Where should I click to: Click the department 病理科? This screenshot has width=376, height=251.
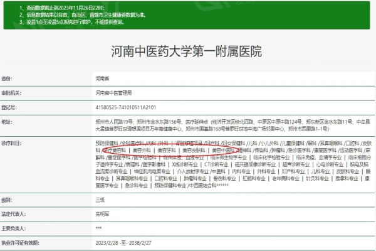[x=132, y=164]
